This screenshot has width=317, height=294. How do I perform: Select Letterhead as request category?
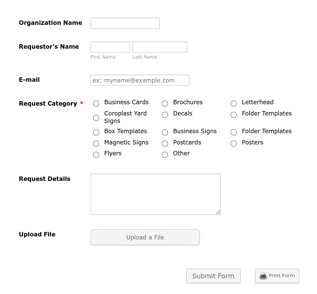(x=233, y=104)
